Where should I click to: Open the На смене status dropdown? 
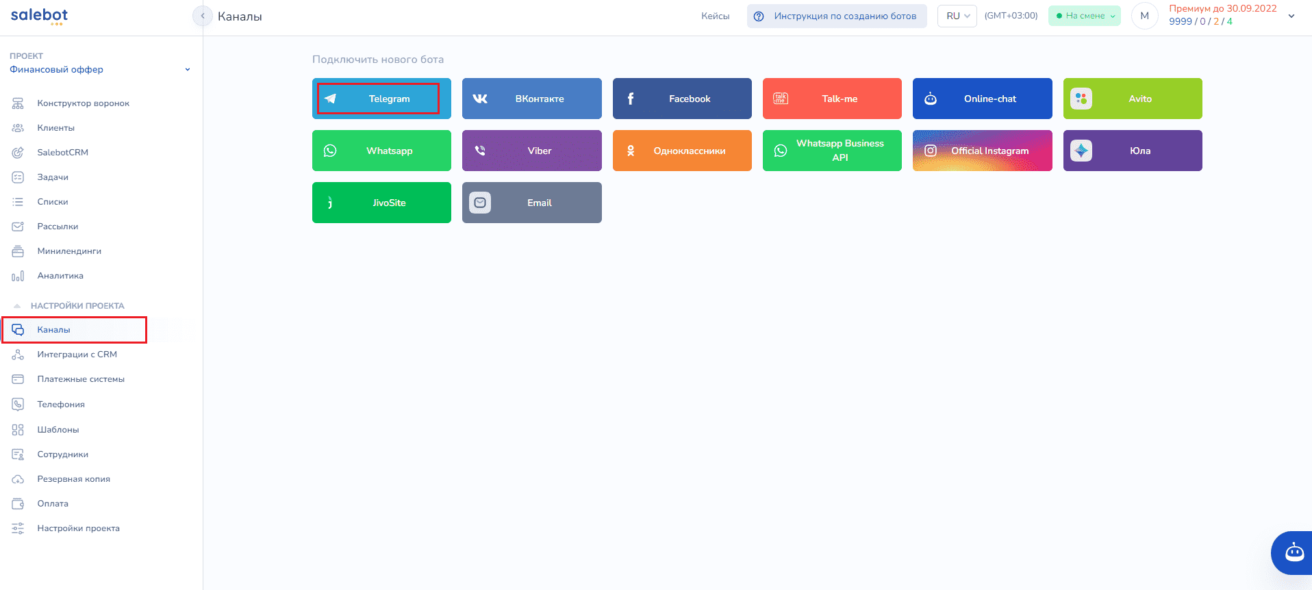(x=1085, y=16)
